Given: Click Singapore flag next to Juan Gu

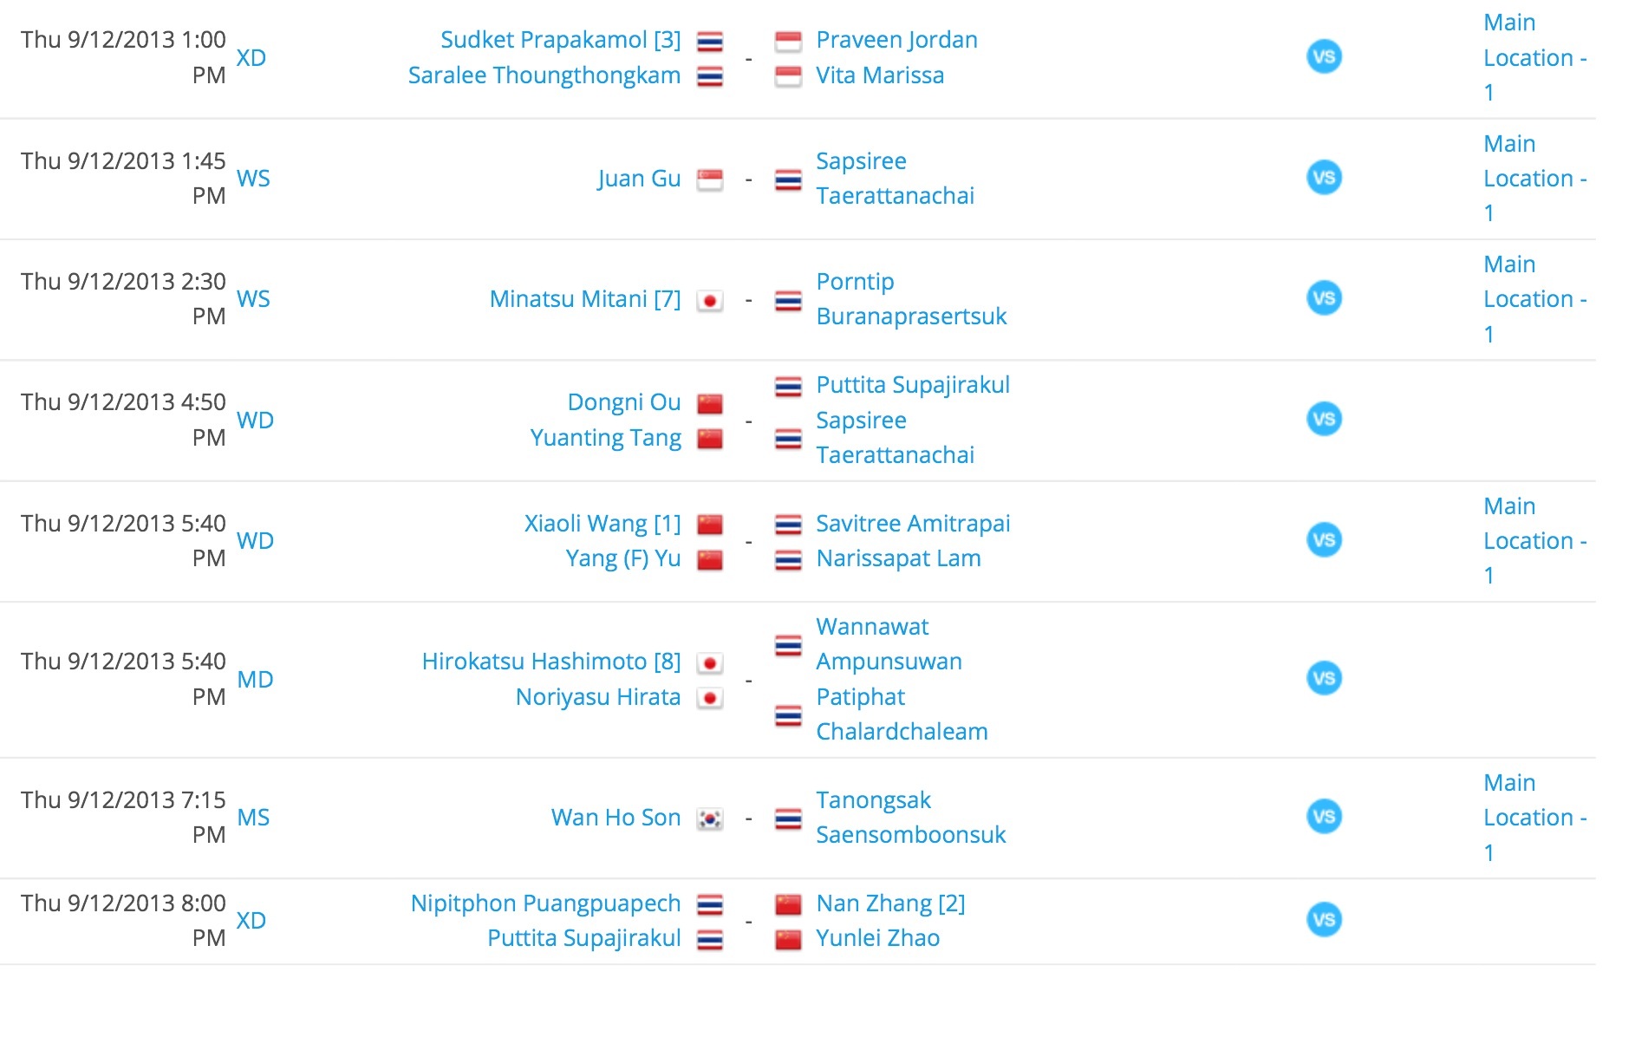Looking at the screenshot, I should (710, 179).
